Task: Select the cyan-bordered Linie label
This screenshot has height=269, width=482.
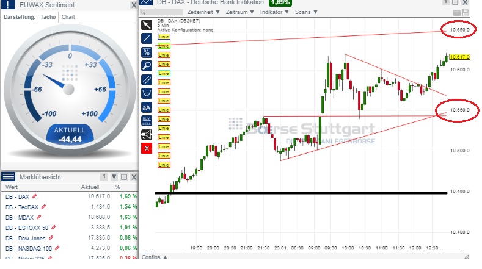Action: (x=164, y=73)
